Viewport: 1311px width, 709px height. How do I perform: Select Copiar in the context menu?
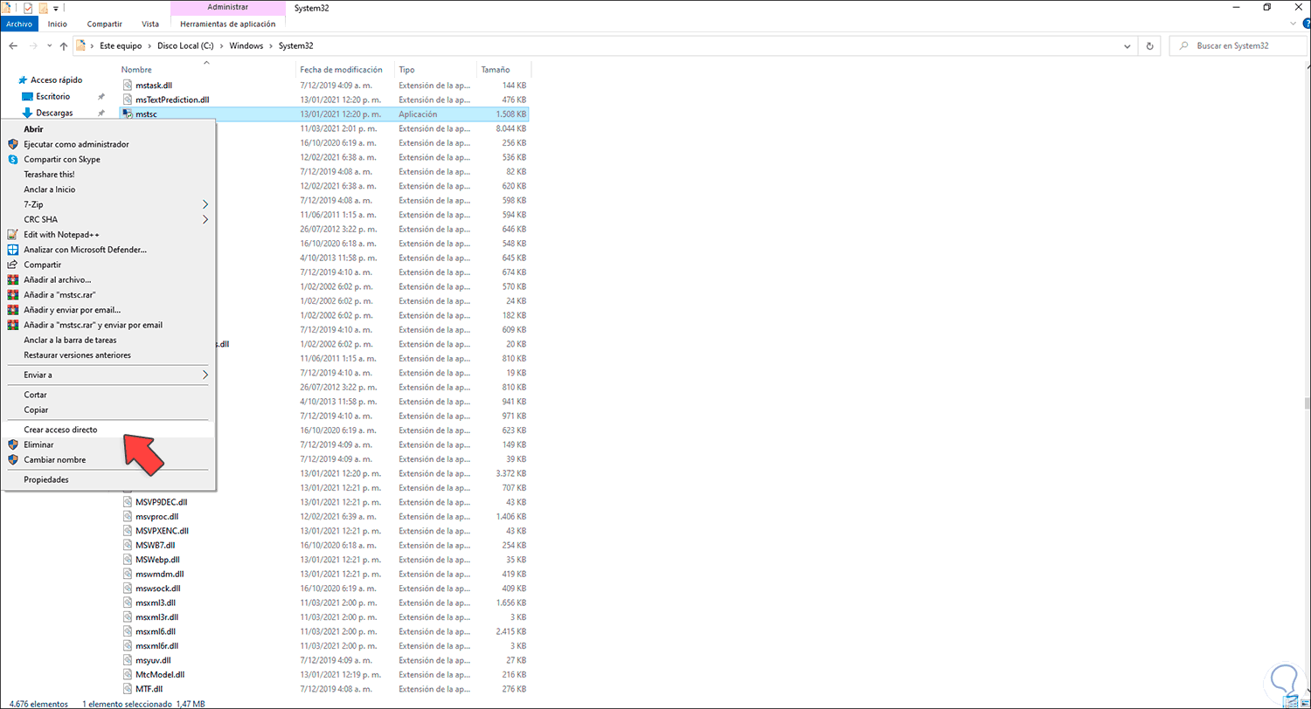(109, 410)
